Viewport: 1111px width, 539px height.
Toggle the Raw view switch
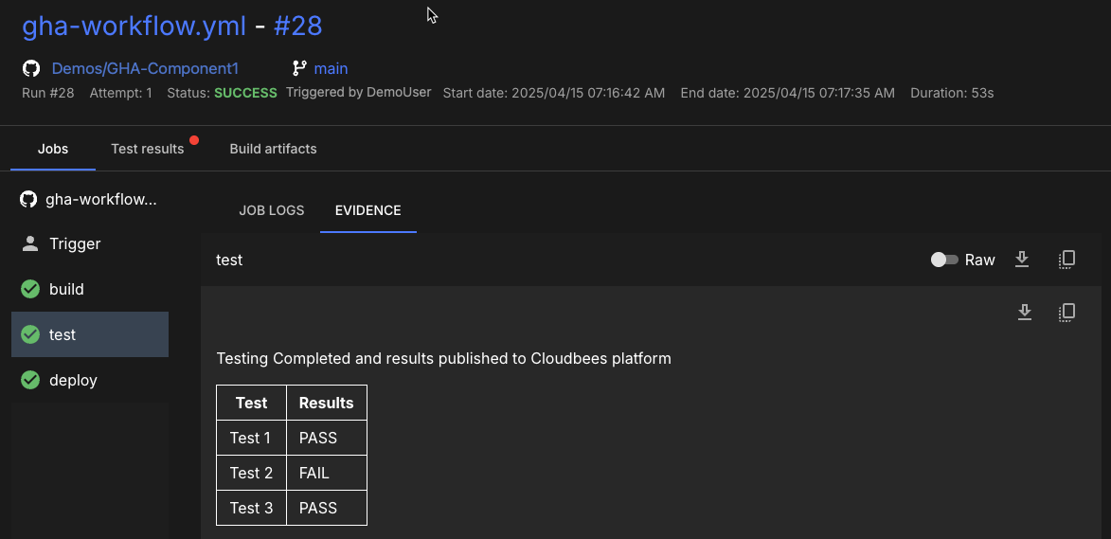click(x=944, y=260)
